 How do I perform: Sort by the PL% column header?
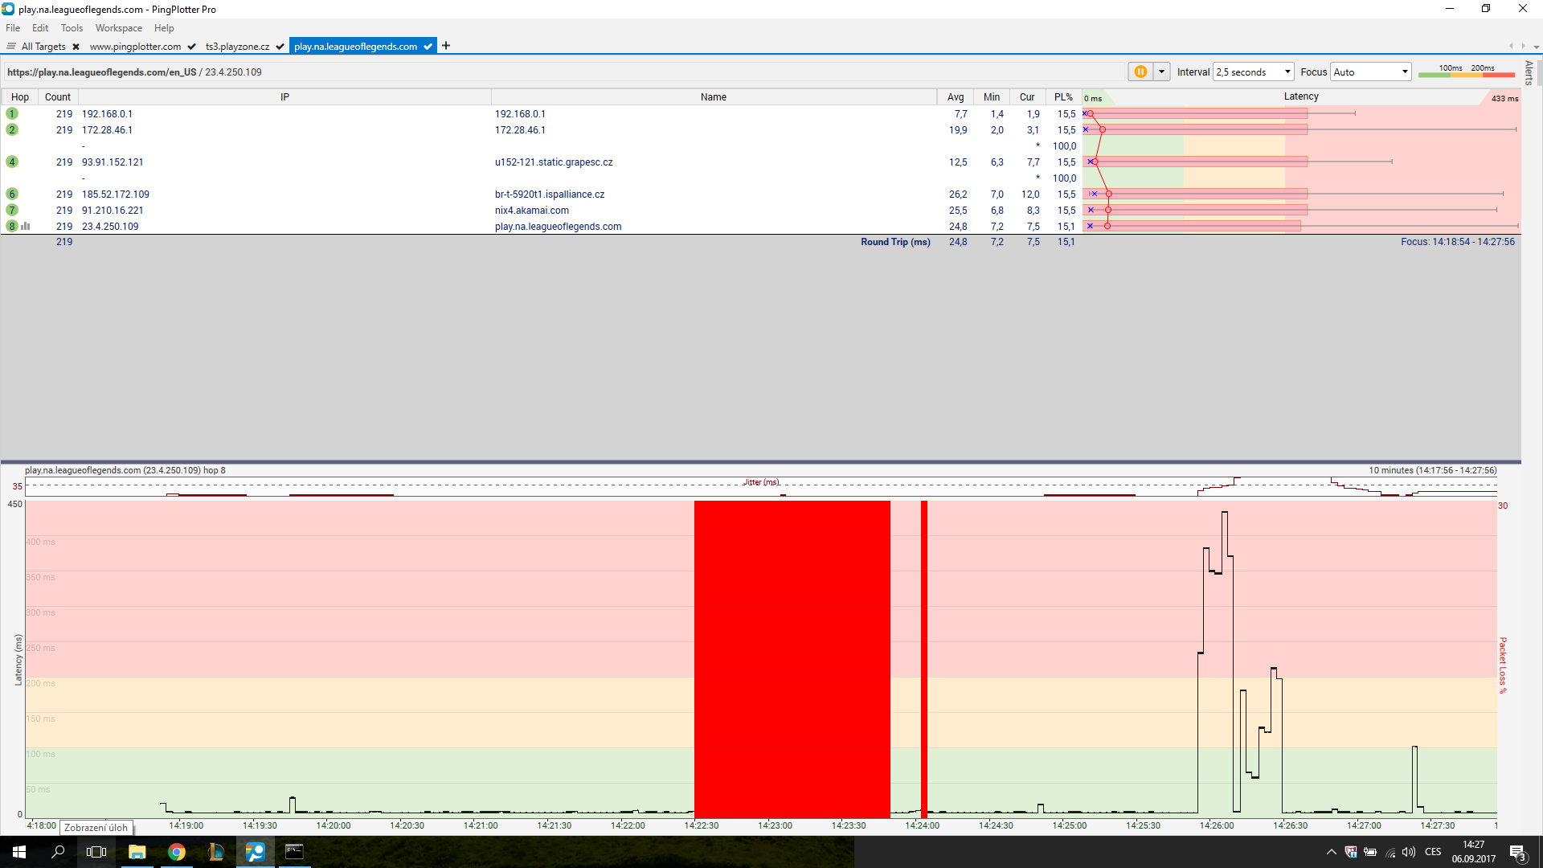1063,97
